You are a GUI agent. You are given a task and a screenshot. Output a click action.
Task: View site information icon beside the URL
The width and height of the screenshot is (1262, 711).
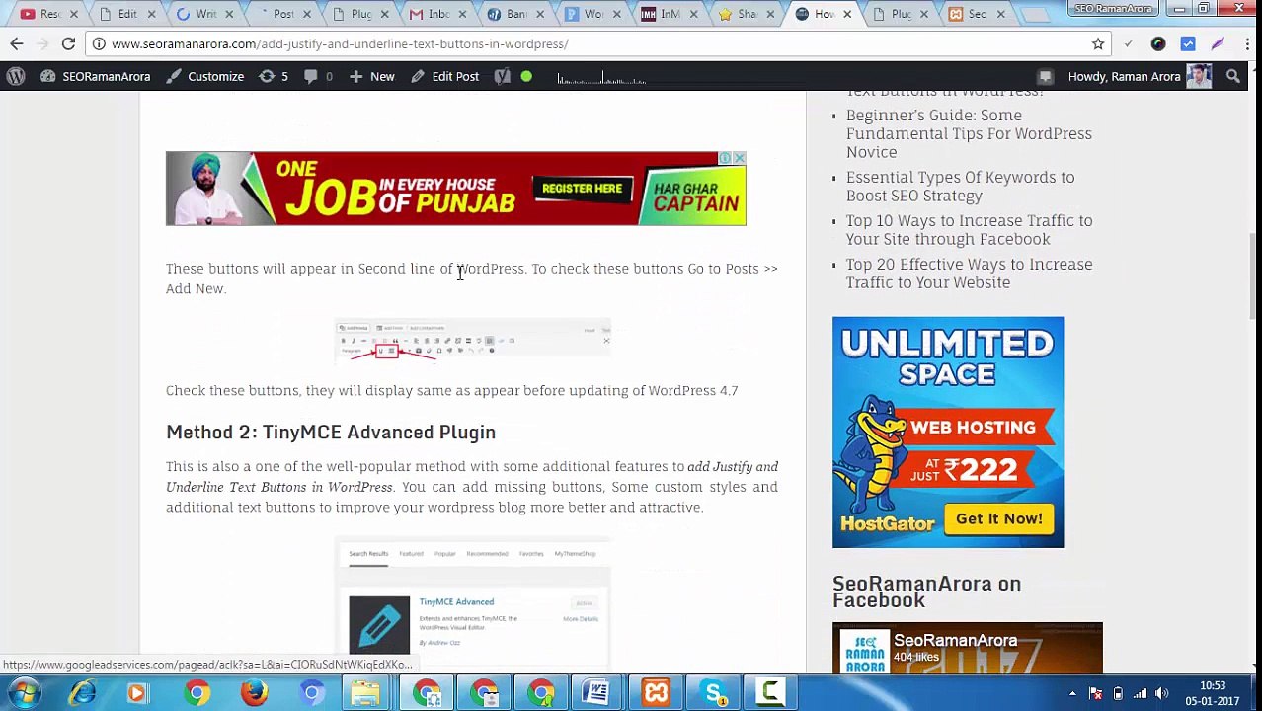[99, 43]
